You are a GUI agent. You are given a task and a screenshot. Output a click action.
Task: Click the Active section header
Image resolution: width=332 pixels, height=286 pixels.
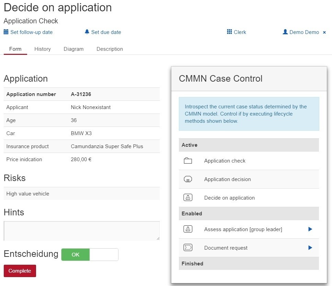249,145
